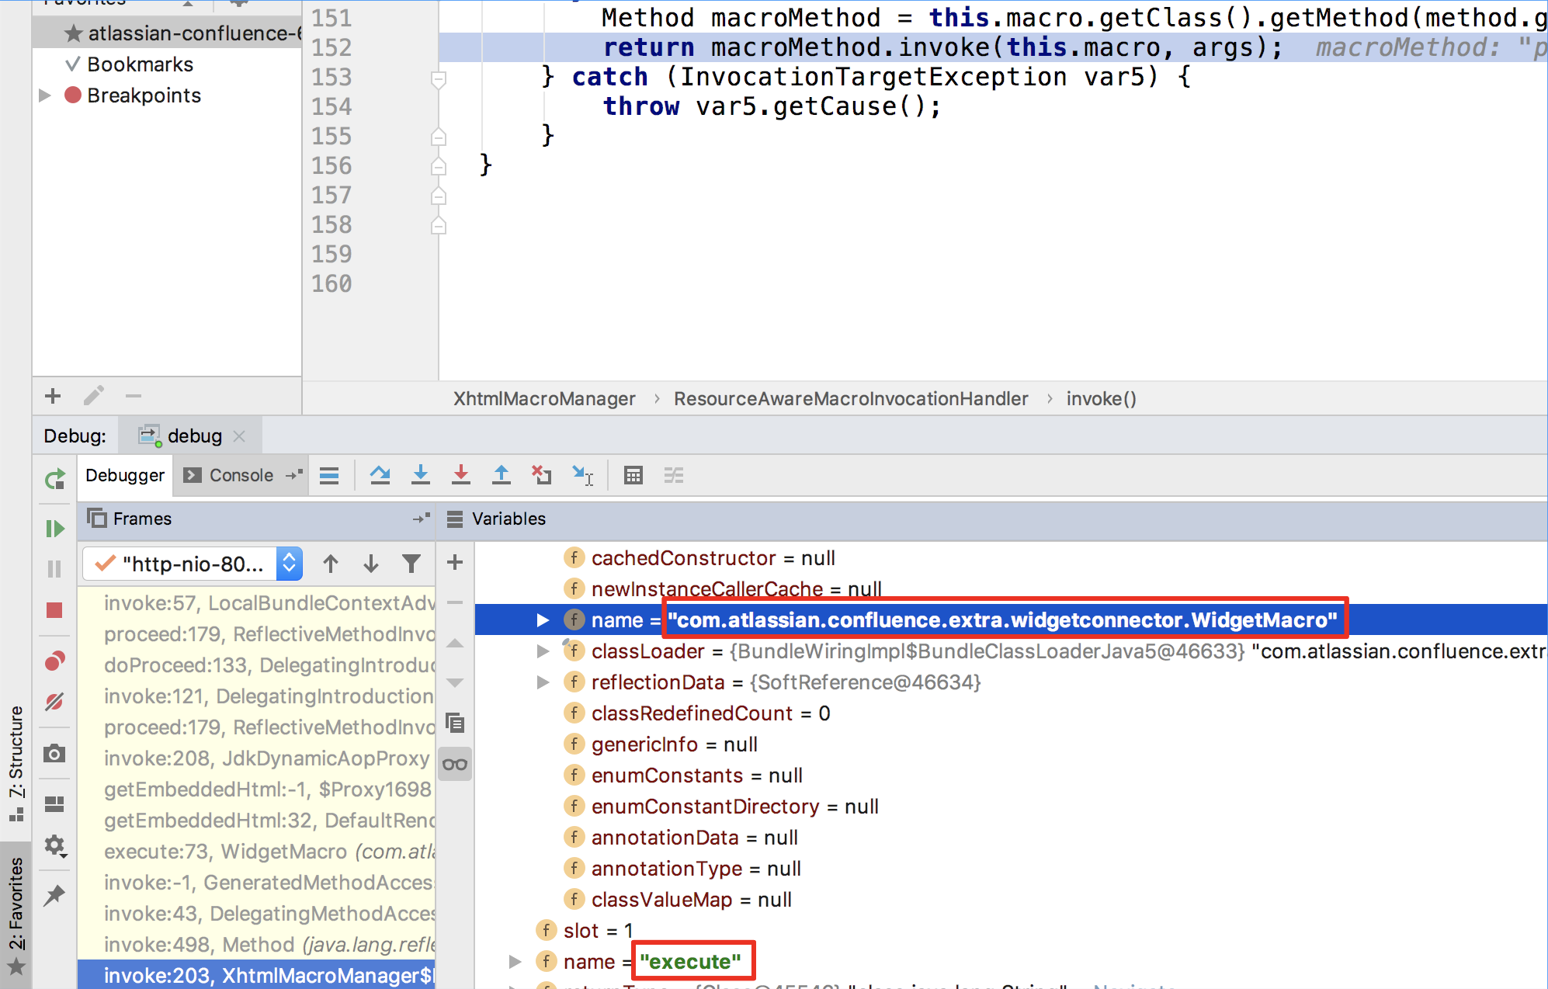The width and height of the screenshot is (1548, 989).
Task: Stop the debug session red square
Action: 54,610
